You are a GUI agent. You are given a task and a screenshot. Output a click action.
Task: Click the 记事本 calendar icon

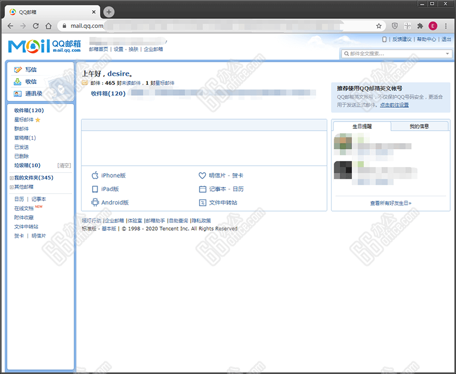point(202,189)
